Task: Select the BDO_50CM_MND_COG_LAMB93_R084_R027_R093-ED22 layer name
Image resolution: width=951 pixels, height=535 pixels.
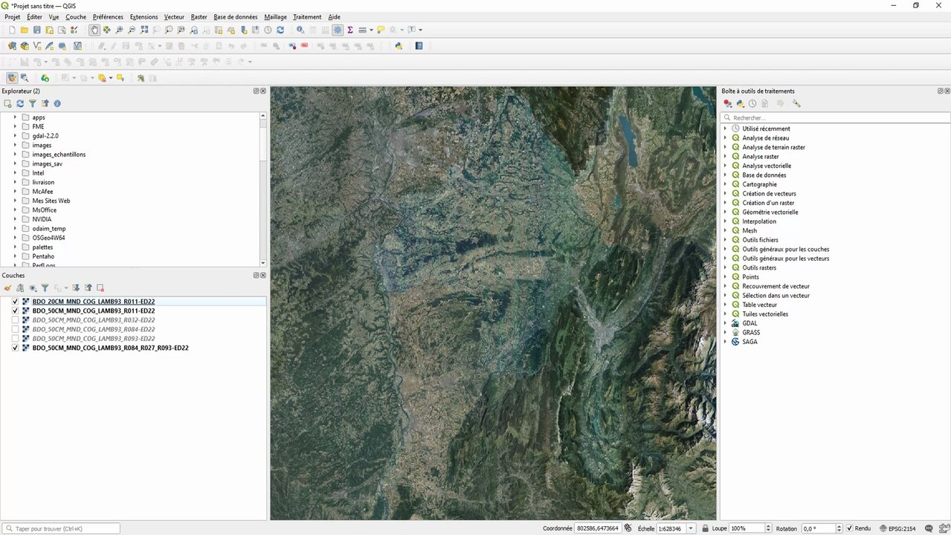Action: click(110, 348)
